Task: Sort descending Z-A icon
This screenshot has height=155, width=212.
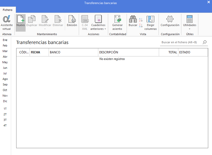Action: [x=141, y=25]
